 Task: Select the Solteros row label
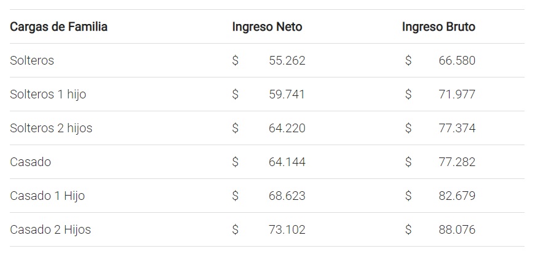click(32, 61)
